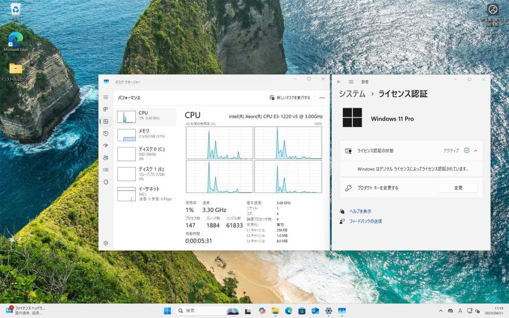This screenshot has width=509, height=318.
Task: Toggle the Settings navigation pane
Action: 351,81
